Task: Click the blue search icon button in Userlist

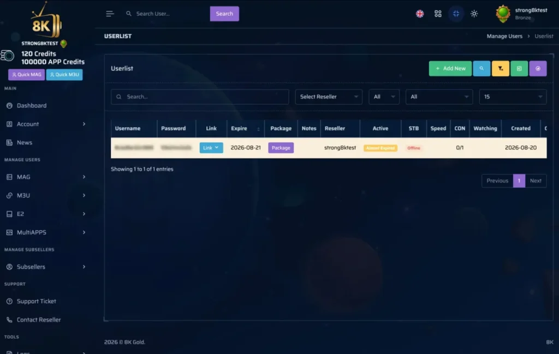Action: click(x=481, y=68)
